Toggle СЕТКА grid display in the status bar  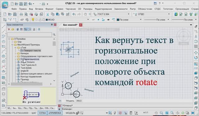click(x=42, y=113)
